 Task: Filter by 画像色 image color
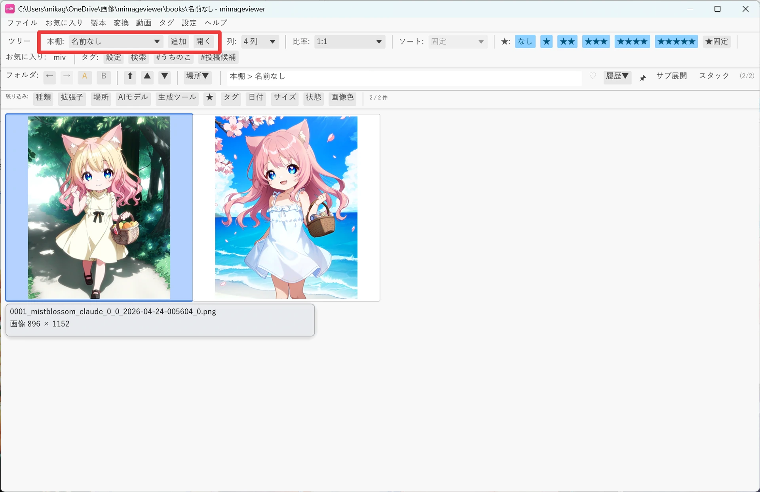coord(342,97)
